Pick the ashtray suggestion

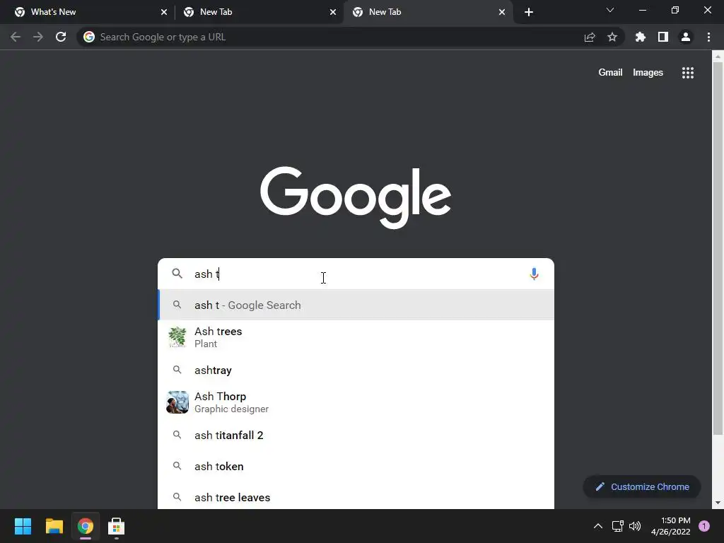pos(356,370)
